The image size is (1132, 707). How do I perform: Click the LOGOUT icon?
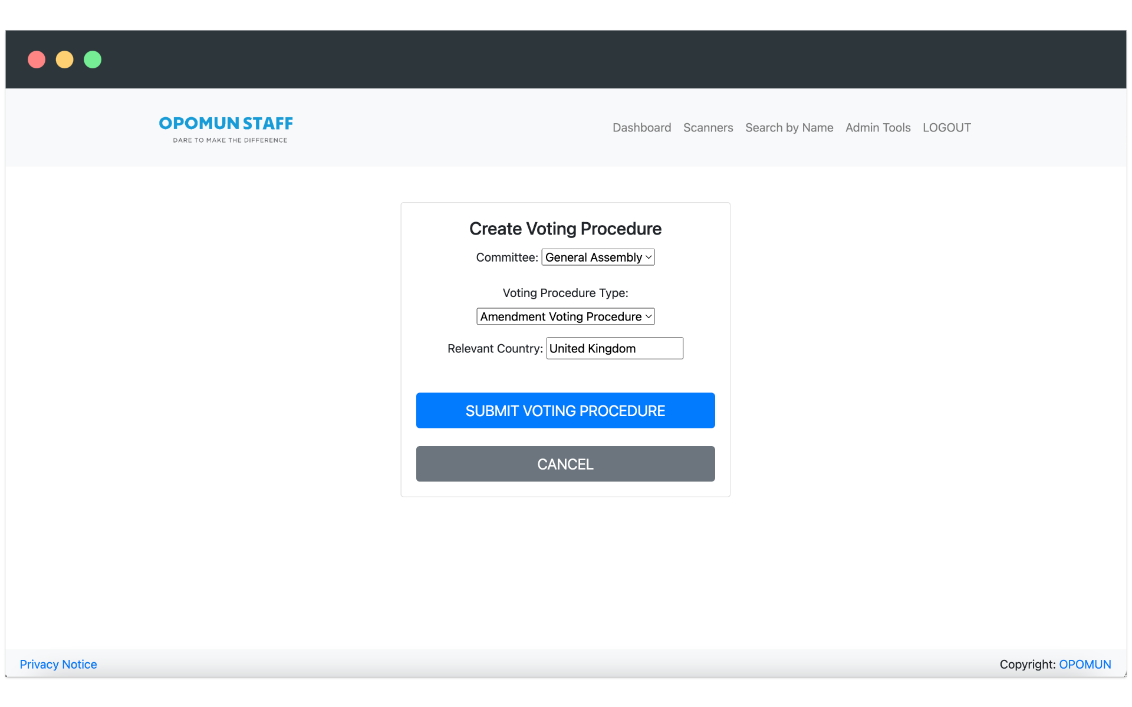[946, 126]
